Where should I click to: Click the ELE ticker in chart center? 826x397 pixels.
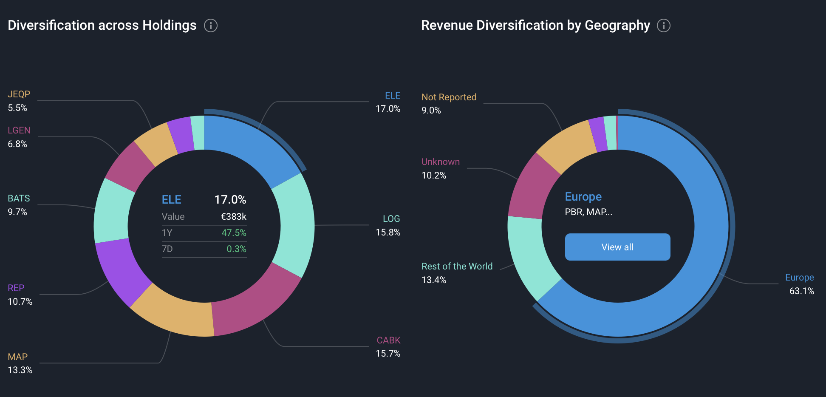click(x=171, y=200)
